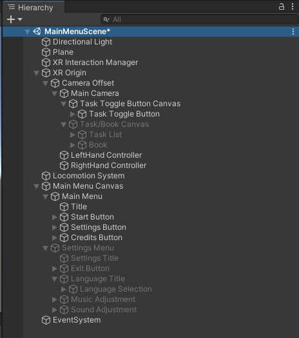The width and height of the screenshot is (299, 338).
Task: Click the lock icon in Hierarchy panel
Action: coord(282,6)
